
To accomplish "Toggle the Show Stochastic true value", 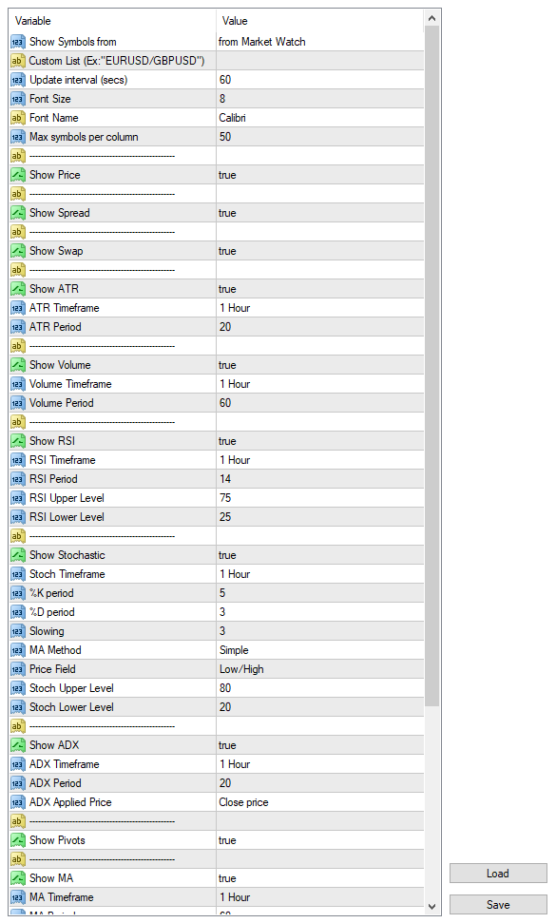I will (x=320, y=555).
